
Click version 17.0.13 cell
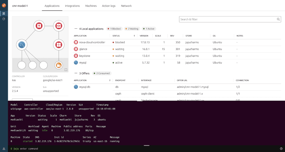tap(145, 42)
